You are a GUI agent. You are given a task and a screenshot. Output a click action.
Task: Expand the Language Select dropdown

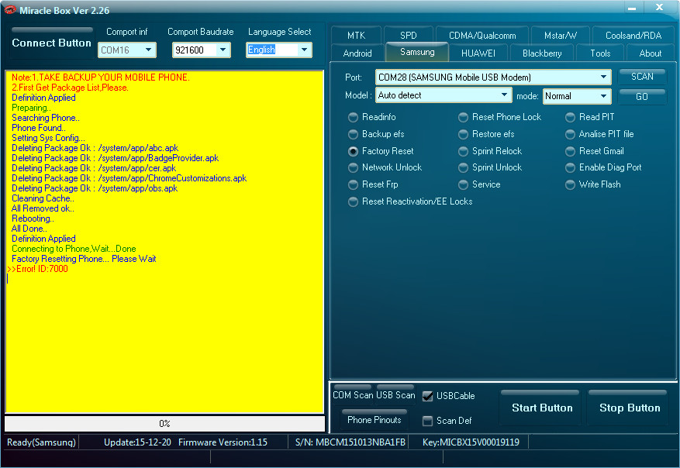click(303, 50)
